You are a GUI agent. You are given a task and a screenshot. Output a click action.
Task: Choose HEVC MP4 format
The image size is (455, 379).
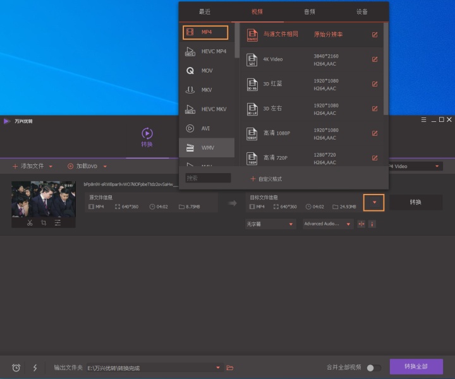click(x=207, y=51)
